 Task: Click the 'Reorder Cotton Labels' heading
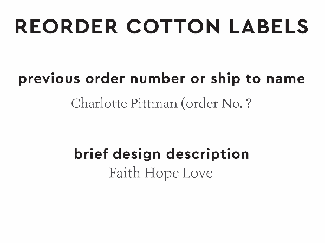tap(161, 26)
